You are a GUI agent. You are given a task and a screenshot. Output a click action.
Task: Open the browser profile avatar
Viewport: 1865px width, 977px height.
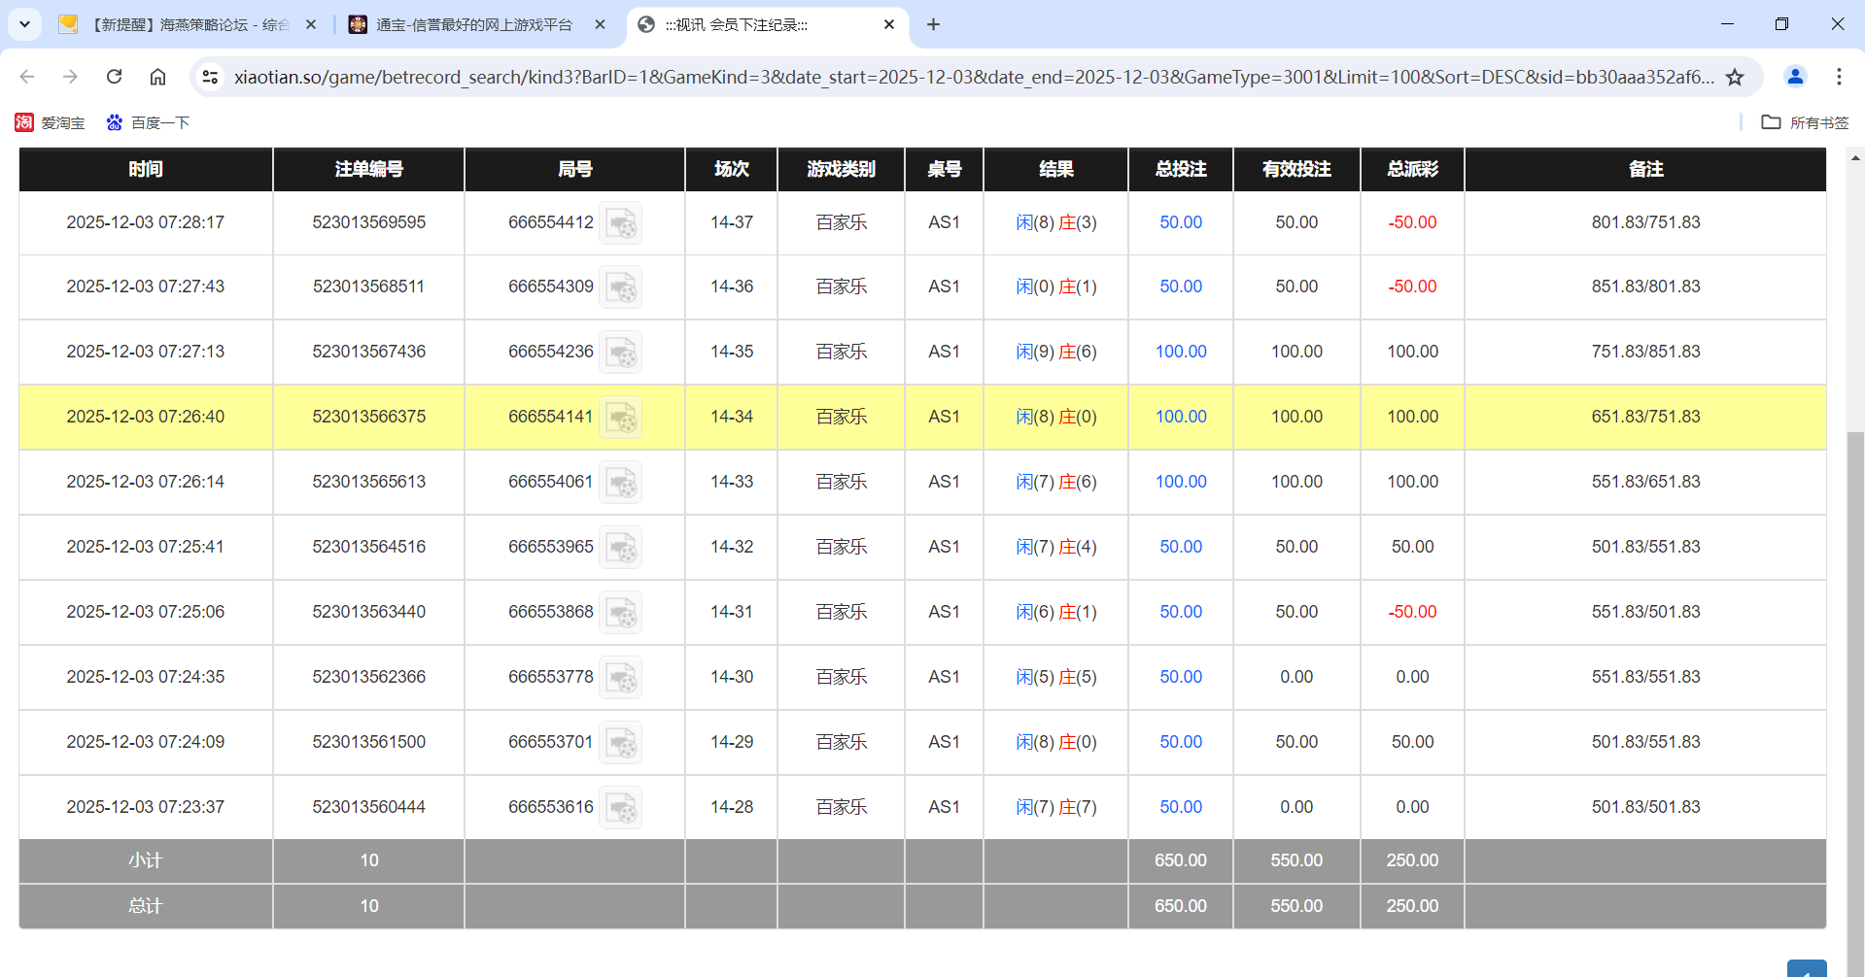pyautogui.click(x=1795, y=77)
